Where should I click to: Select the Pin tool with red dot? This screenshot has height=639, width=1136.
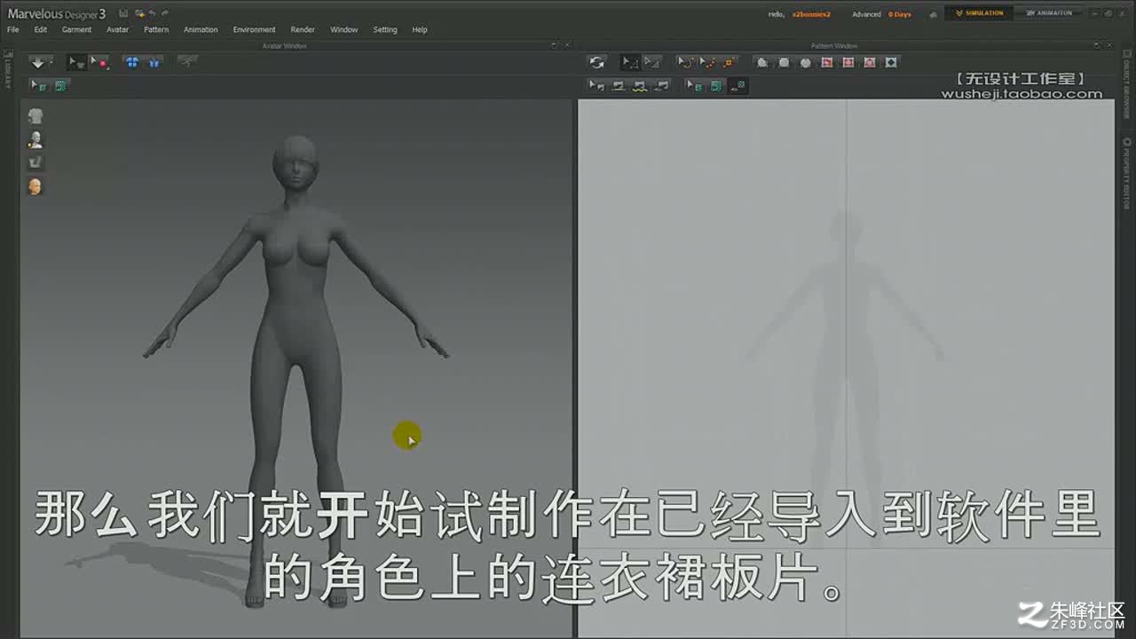tap(99, 63)
